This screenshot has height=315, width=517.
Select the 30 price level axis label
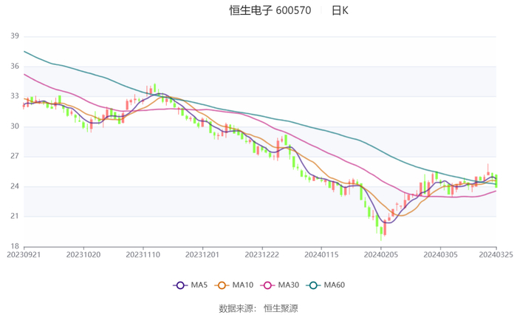[14, 126]
